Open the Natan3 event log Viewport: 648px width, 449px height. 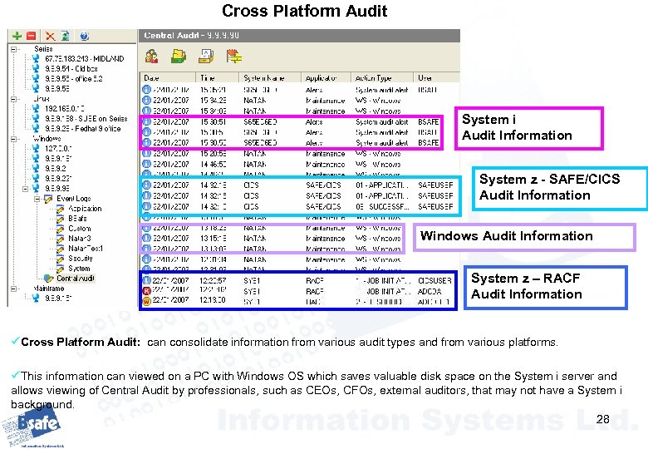[80, 238]
